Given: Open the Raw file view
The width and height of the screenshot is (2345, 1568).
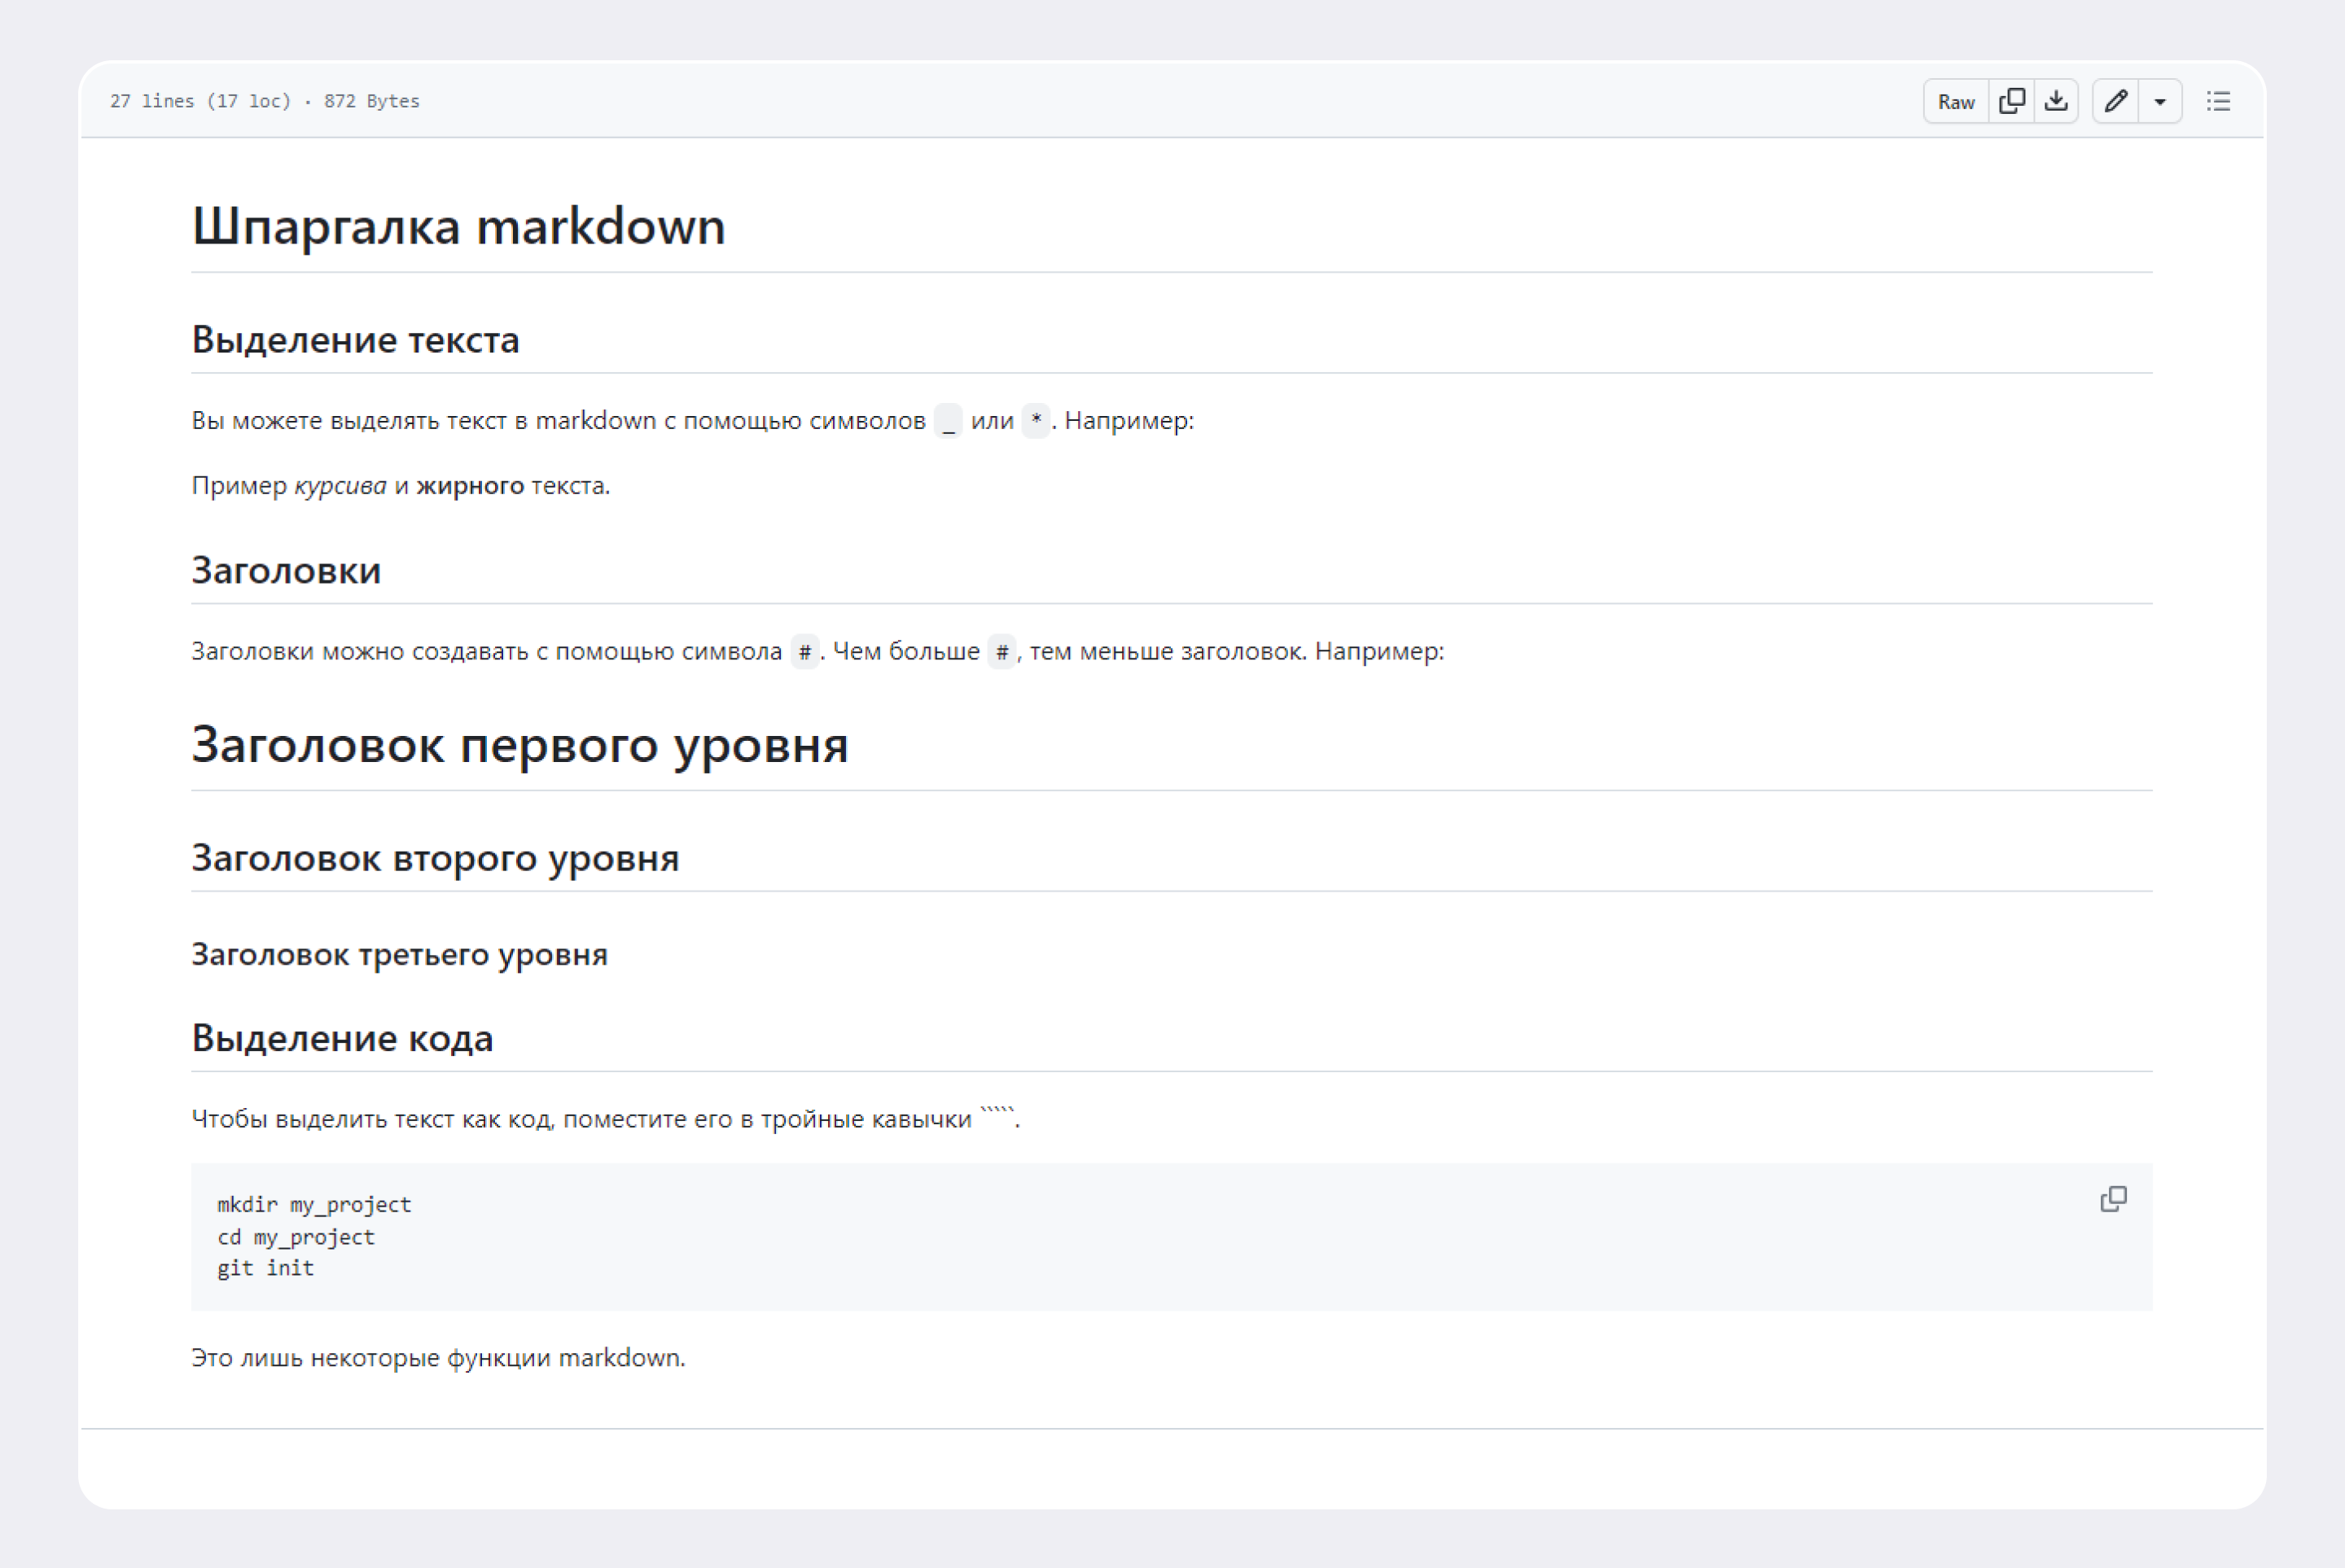Looking at the screenshot, I should pyautogui.click(x=1956, y=101).
